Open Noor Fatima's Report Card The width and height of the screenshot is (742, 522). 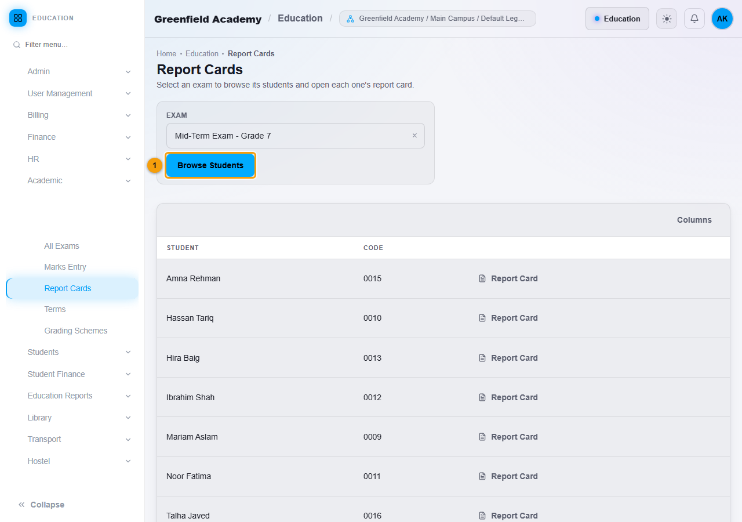coord(508,476)
